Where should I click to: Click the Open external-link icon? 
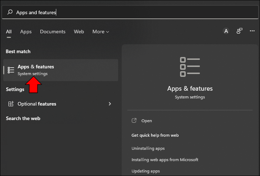(x=134, y=120)
